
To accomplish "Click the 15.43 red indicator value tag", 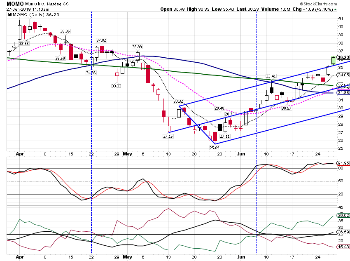I will 343,247.
